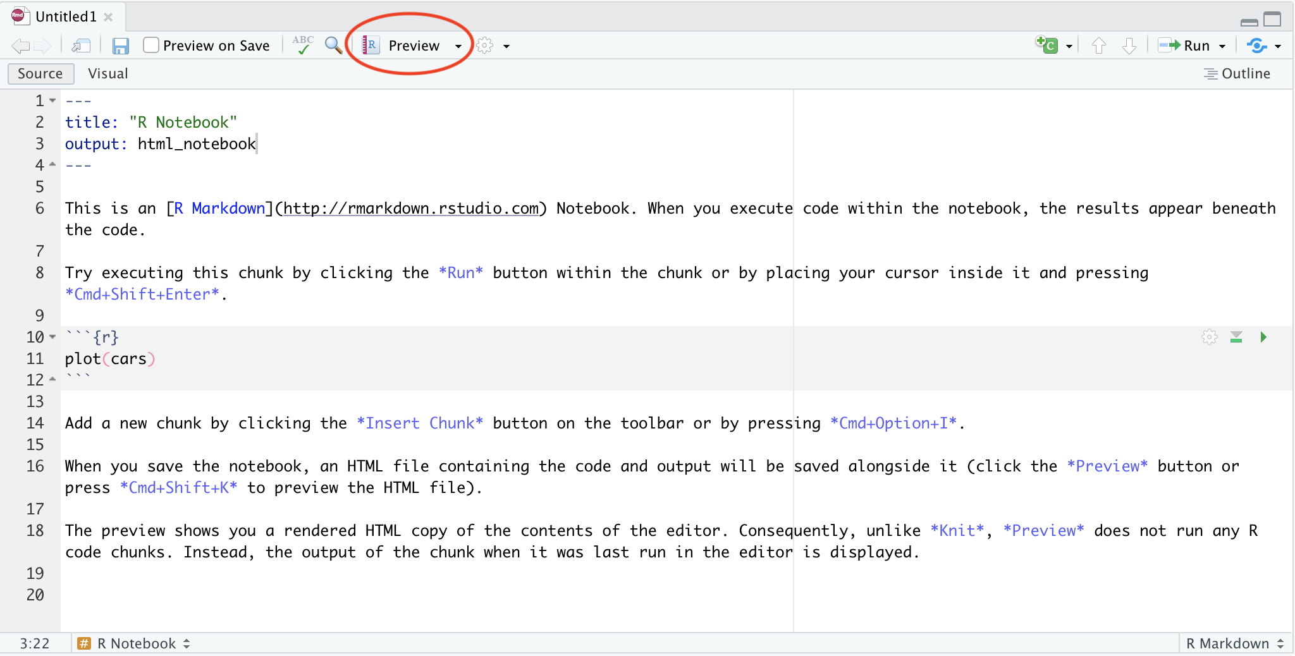Toggle the Outline pane button

coord(1237,74)
